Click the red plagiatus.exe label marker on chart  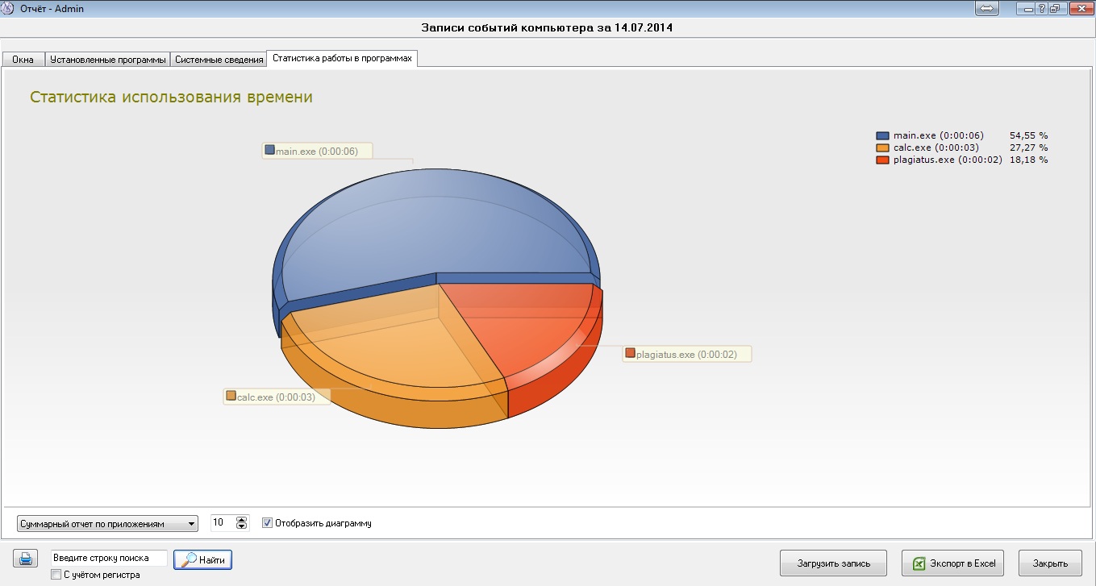[x=631, y=353]
